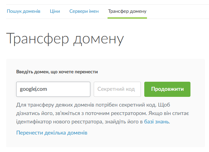Go to the Сервери імен tab

tap(84, 11)
